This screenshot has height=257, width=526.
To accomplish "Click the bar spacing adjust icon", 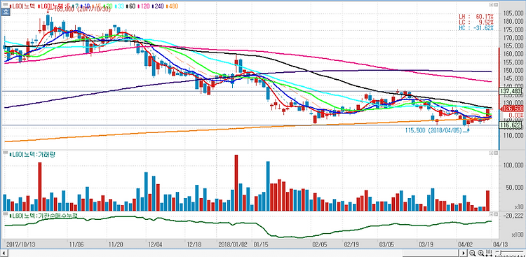I will click(488, 253).
